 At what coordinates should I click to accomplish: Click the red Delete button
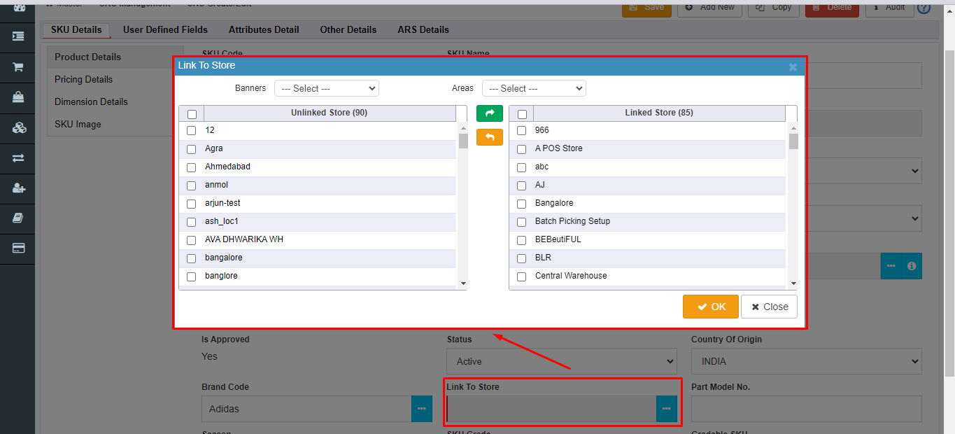(833, 8)
